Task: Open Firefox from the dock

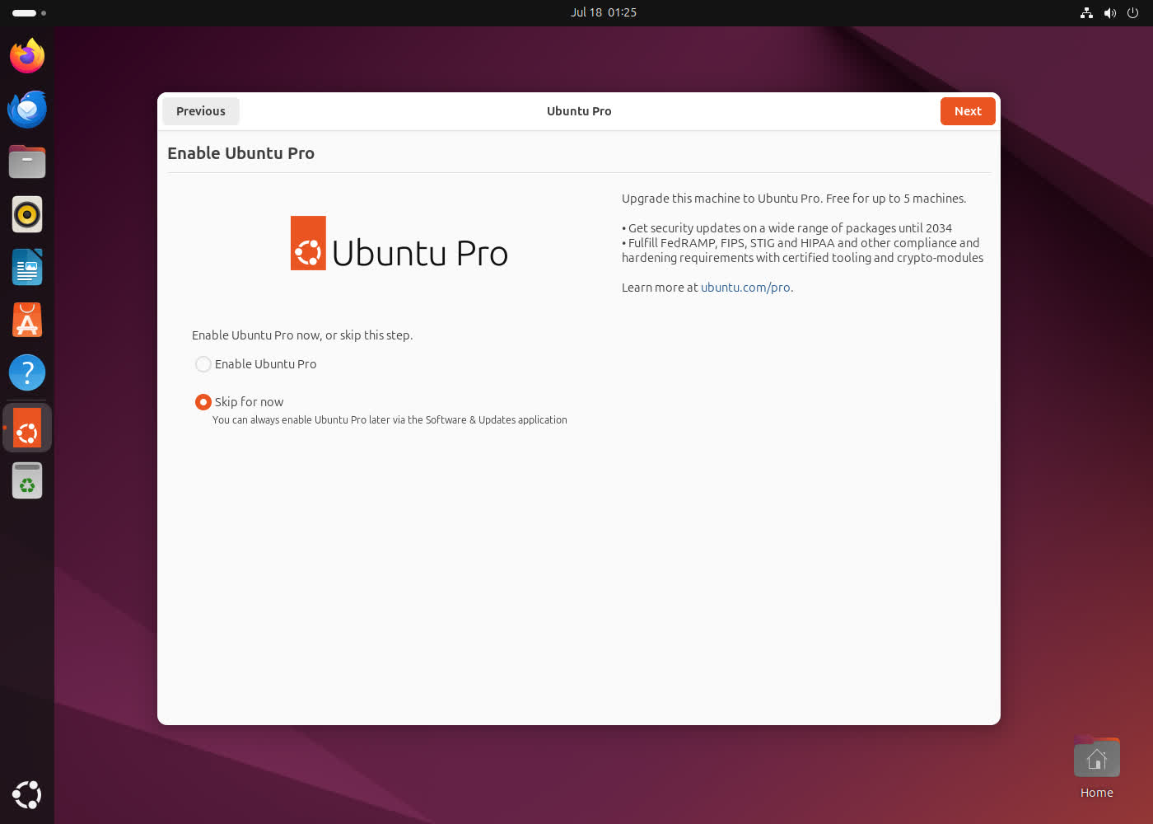Action: (x=27, y=56)
